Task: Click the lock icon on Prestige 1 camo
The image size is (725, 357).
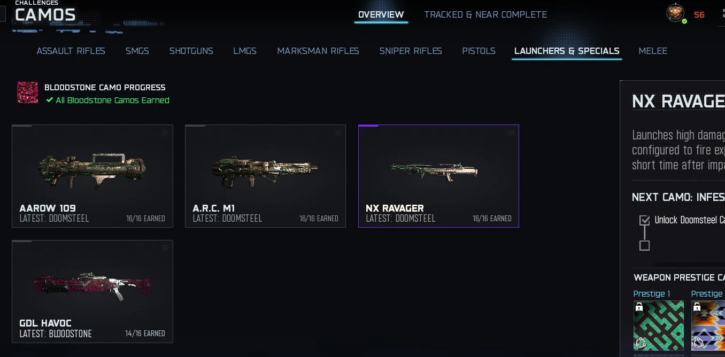Action: tap(639, 307)
